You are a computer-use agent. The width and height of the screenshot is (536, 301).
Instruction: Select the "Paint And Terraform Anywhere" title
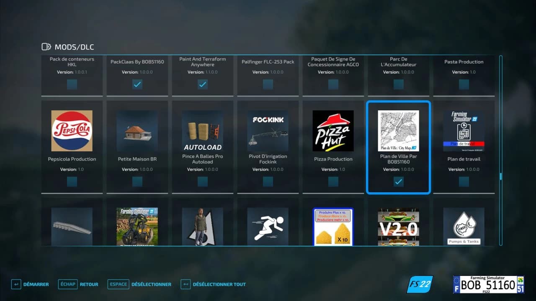(x=203, y=62)
